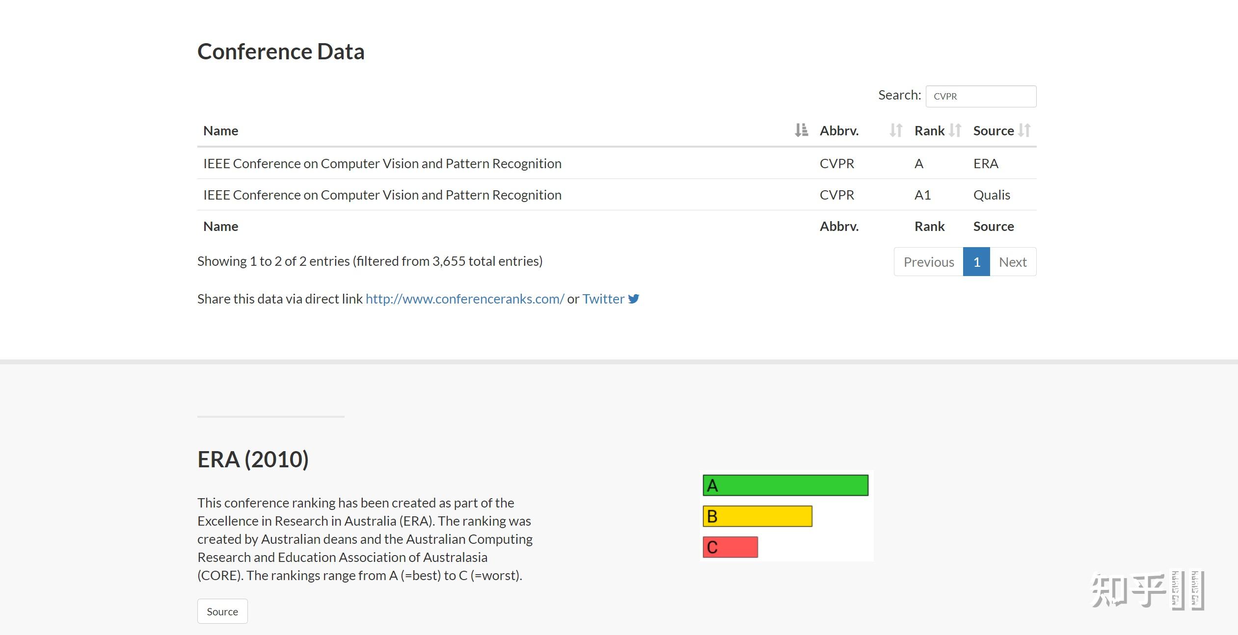Click the Name column sort icon
The height and width of the screenshot is (635, 1238).
[x=801, y=130]
